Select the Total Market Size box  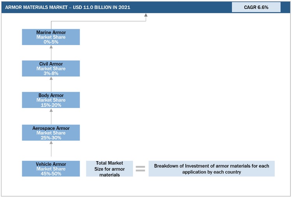pyautogui.click(x=109, y=169)
